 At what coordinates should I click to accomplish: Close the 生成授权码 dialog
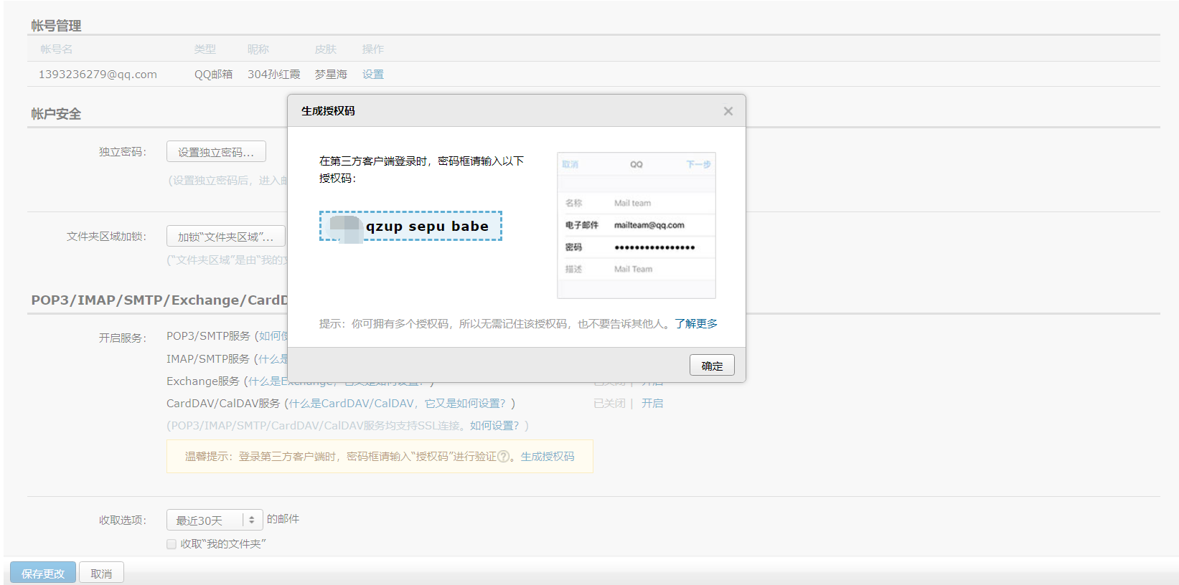pos(728,111)
